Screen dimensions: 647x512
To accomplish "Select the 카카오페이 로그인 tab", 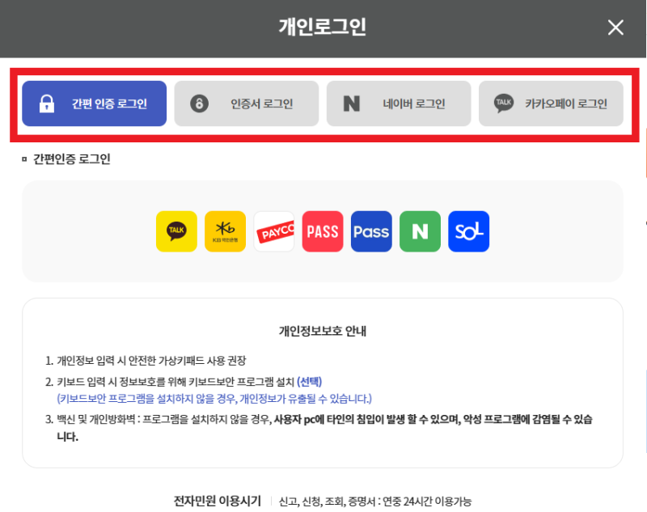I will (x=551, y=103).
